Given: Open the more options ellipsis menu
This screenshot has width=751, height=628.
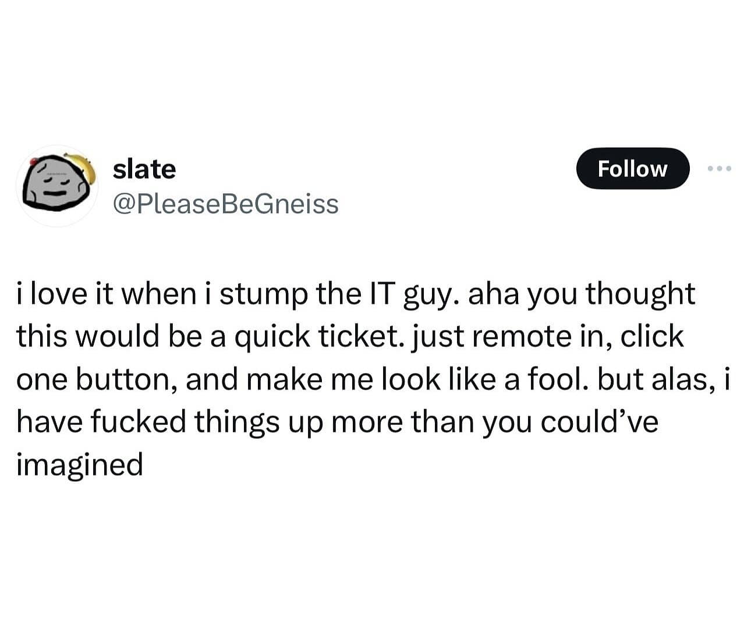Looking at the screenshot, I should pos(719,169).
